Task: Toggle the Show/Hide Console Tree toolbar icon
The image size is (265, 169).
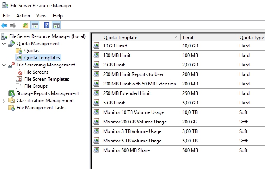Action: click(x=35, y=26)
